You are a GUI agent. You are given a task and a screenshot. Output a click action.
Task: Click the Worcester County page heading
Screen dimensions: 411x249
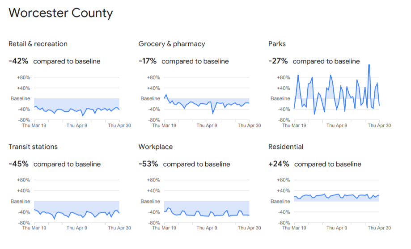[60, 13]
